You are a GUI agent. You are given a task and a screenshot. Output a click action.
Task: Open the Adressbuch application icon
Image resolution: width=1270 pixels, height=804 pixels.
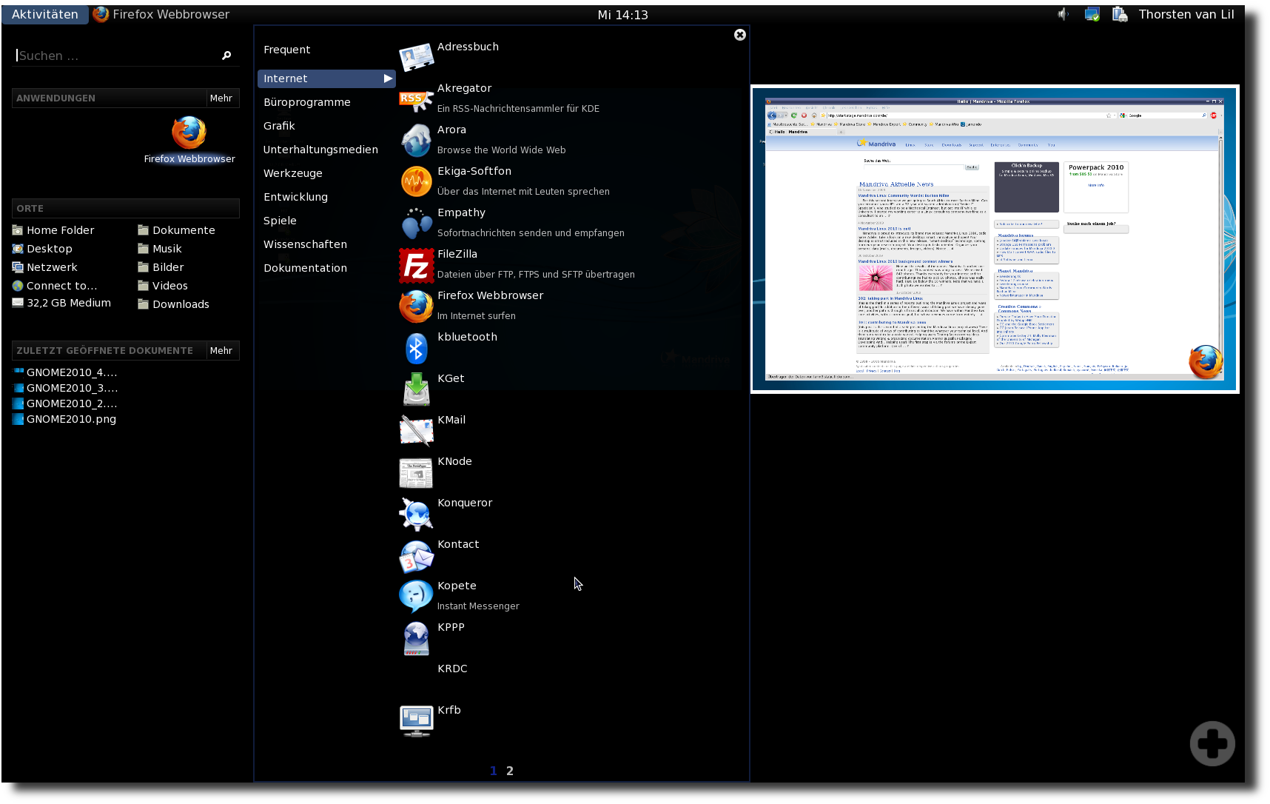pyautogui.click(x=416, y=57)
